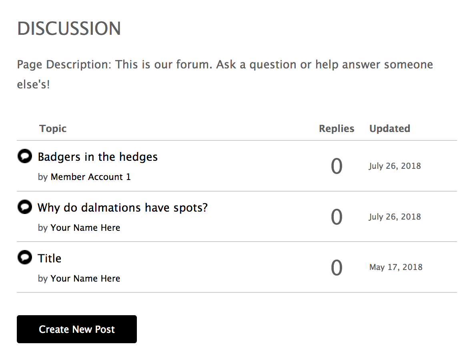Click the Updated column header
The image size is (465, 356).
click(390, 128)
